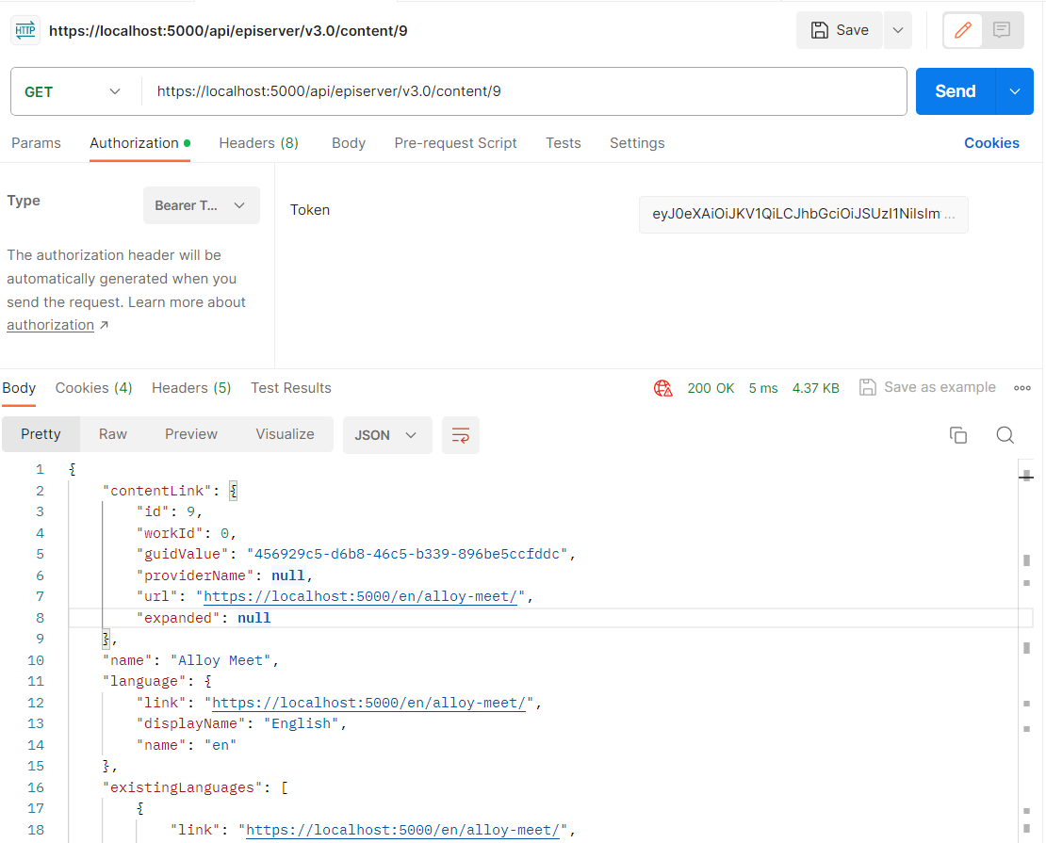
Task: Open the JSON format dropdown
Action: (x=386, y=435)
